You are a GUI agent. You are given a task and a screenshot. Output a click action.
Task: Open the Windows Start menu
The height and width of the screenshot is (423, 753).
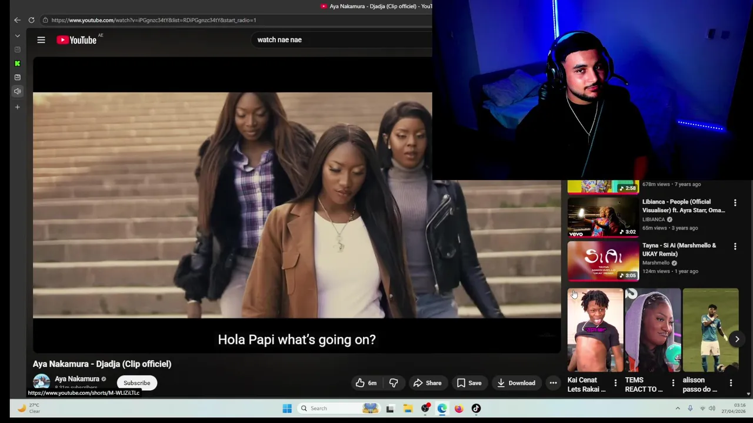pyautogui.click(x=287, y=408)
